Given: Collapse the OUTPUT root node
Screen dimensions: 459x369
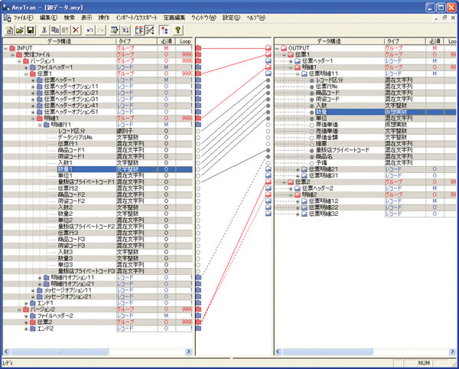Looking at the screenshot, I should 277,48.
